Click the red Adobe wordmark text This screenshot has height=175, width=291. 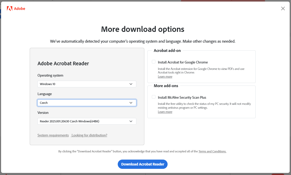[x=20, y=8]
